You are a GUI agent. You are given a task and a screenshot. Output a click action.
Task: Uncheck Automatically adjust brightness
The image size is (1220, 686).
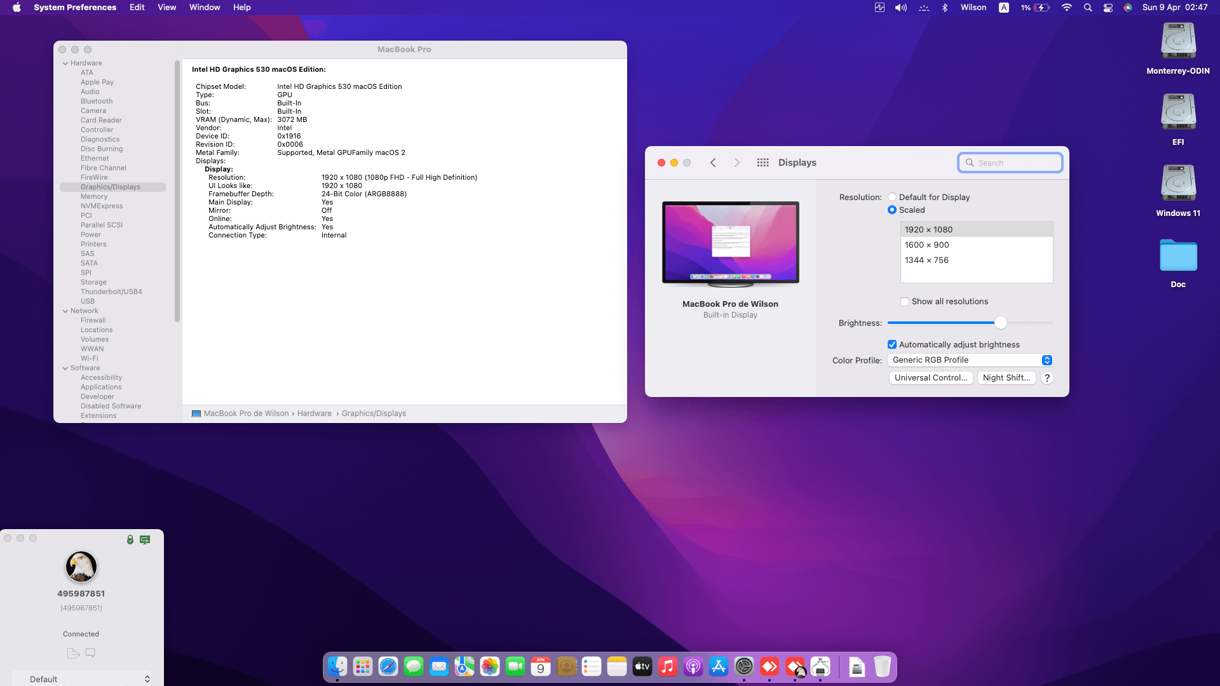(892, 344)
